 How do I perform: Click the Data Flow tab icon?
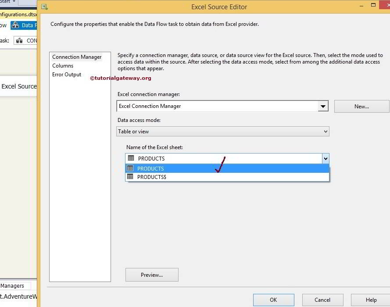pyautogui.click(x=16, y=25)
